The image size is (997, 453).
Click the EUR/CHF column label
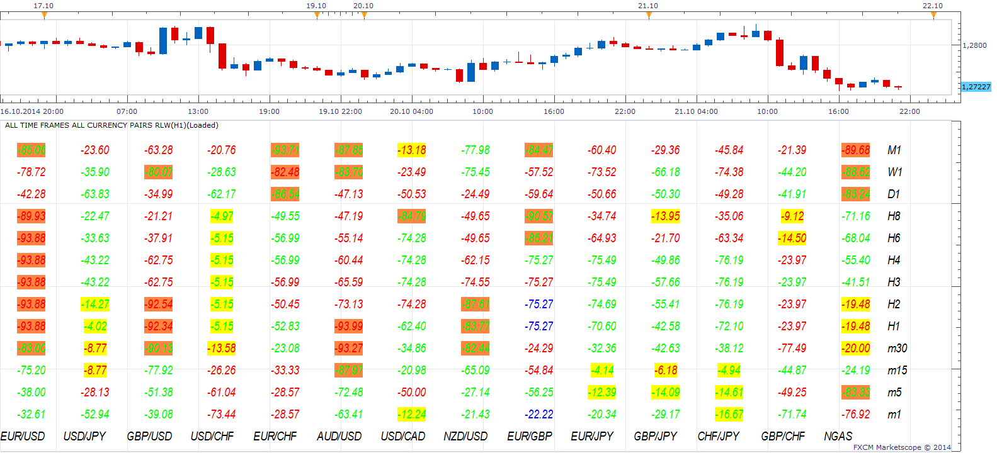pos(275,436)
